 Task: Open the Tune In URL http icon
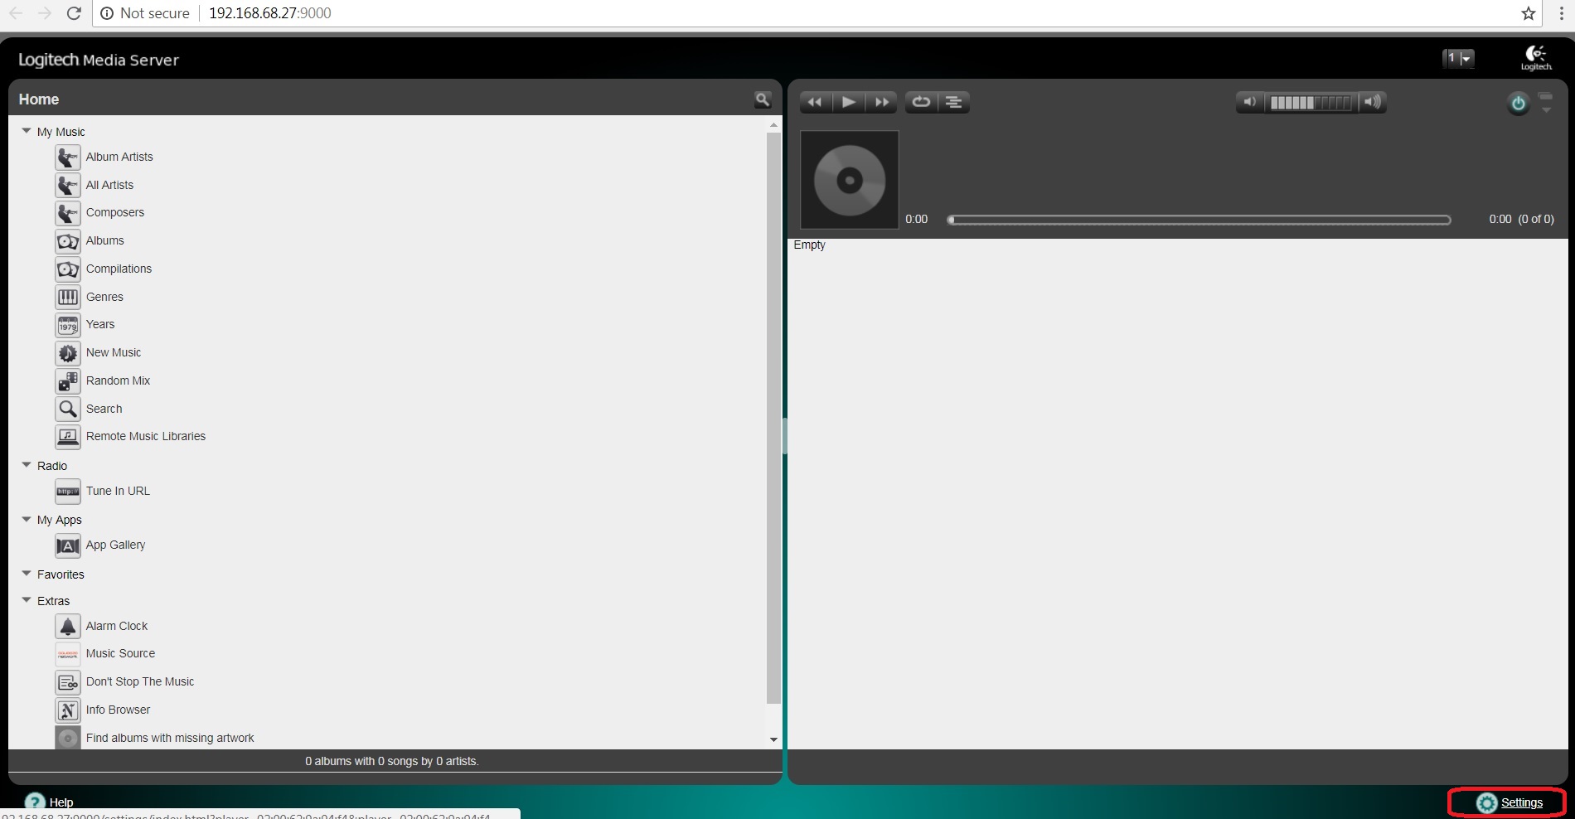pyautogui.click(x=68, y=492)
